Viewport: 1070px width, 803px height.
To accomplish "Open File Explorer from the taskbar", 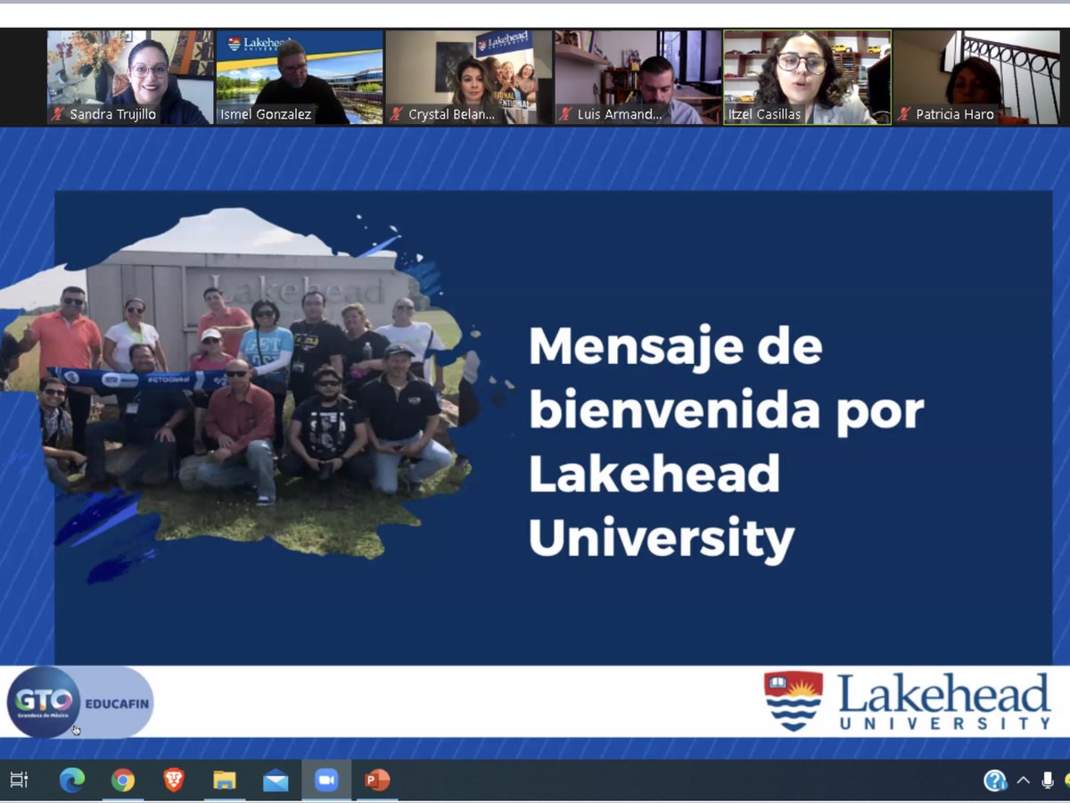I will click(225, 781).
